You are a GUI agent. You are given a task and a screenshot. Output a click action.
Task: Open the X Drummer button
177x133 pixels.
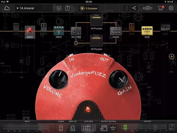(x=88, y=8)
